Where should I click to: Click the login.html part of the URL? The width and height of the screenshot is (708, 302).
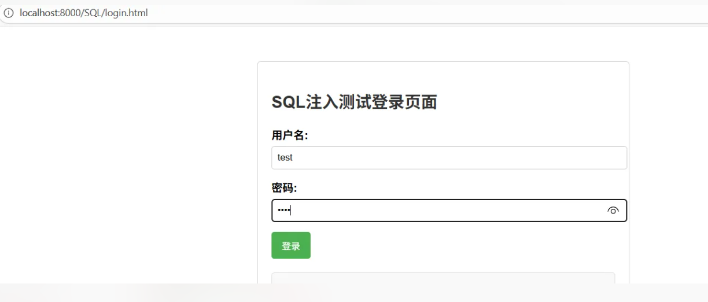coord(128,13)
